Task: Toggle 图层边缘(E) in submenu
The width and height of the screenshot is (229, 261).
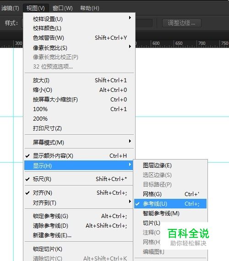Action: [x=170, y=165]
